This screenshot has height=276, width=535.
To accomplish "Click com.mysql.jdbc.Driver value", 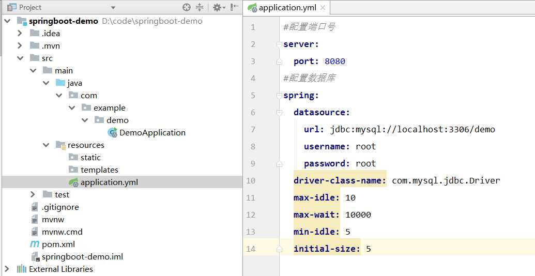I will (446, 180).
